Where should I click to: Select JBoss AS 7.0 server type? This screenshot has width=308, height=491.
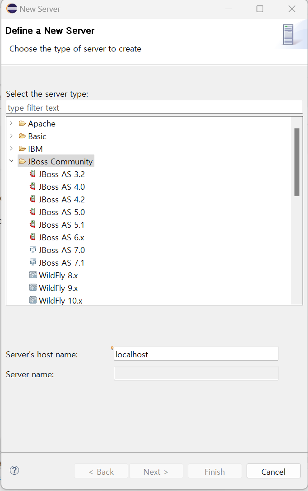click(62, 250)
